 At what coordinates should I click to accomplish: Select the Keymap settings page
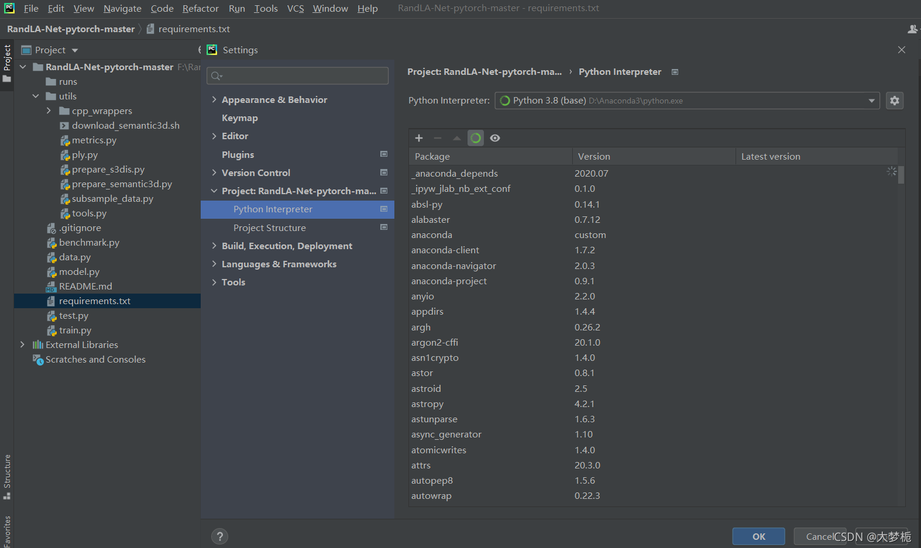(240, 118)
